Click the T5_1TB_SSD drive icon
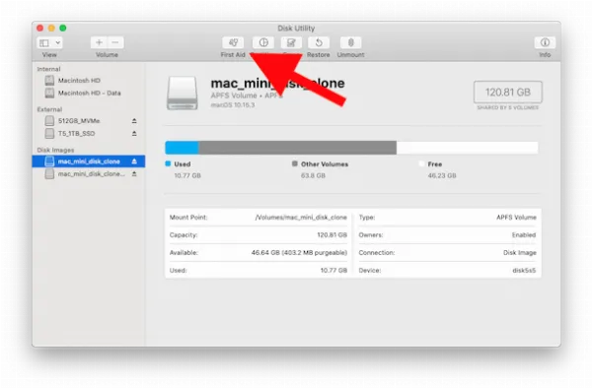The width and height of the screenshot is (592, 388). 49,133
